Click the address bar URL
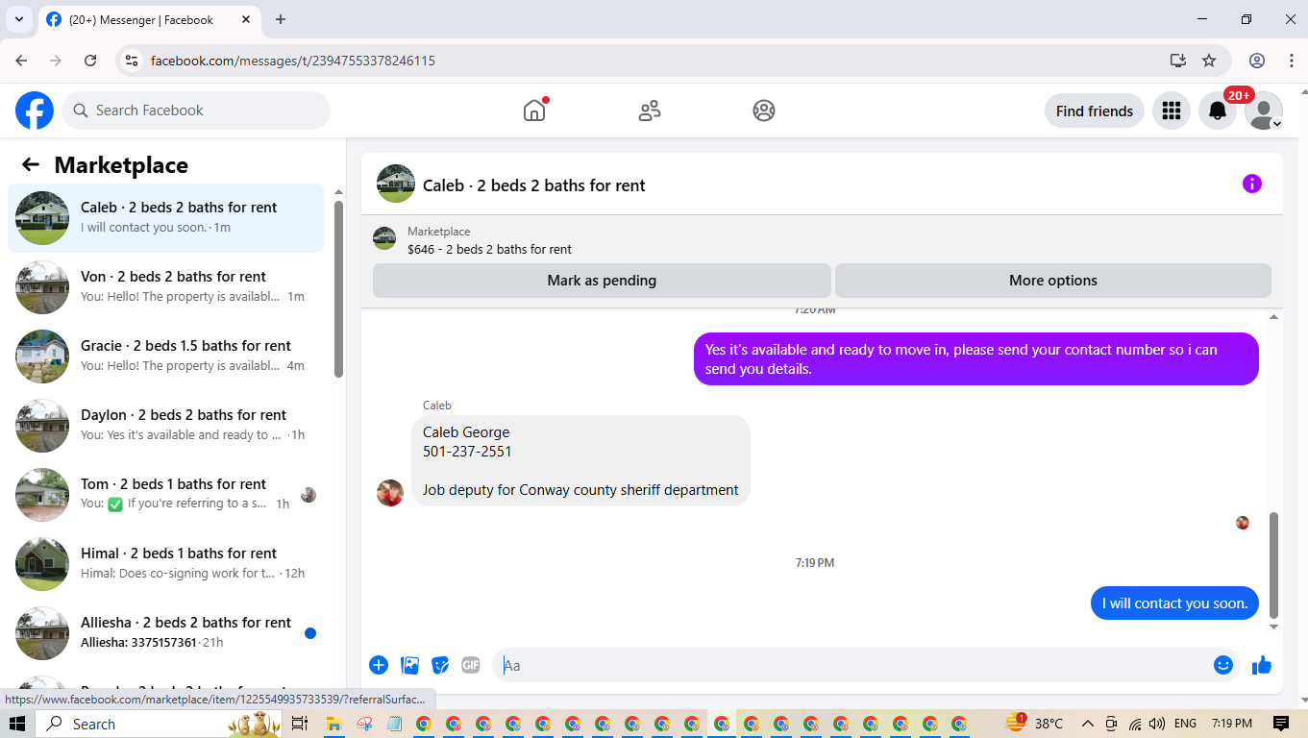 tap(293, 61)
